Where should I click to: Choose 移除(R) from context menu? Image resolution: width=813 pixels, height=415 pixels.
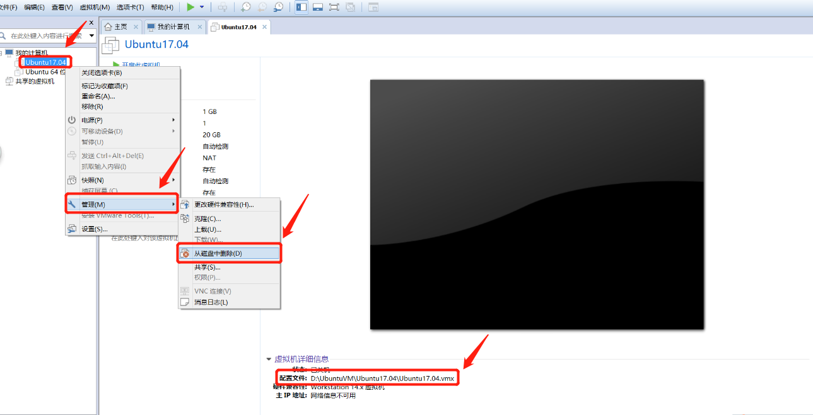(123, 106)
